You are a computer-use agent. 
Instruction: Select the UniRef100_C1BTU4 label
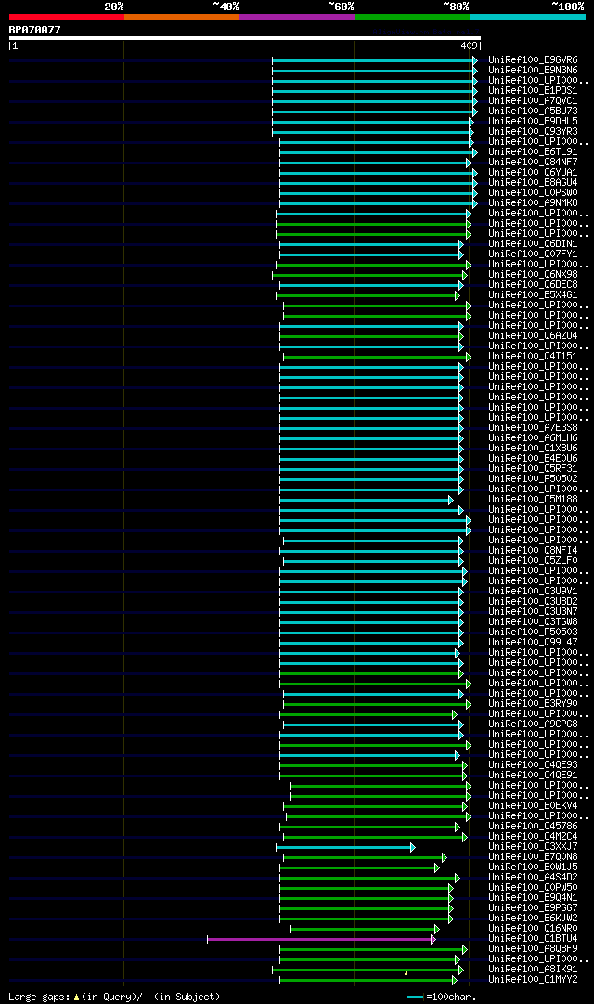(533, 939)
